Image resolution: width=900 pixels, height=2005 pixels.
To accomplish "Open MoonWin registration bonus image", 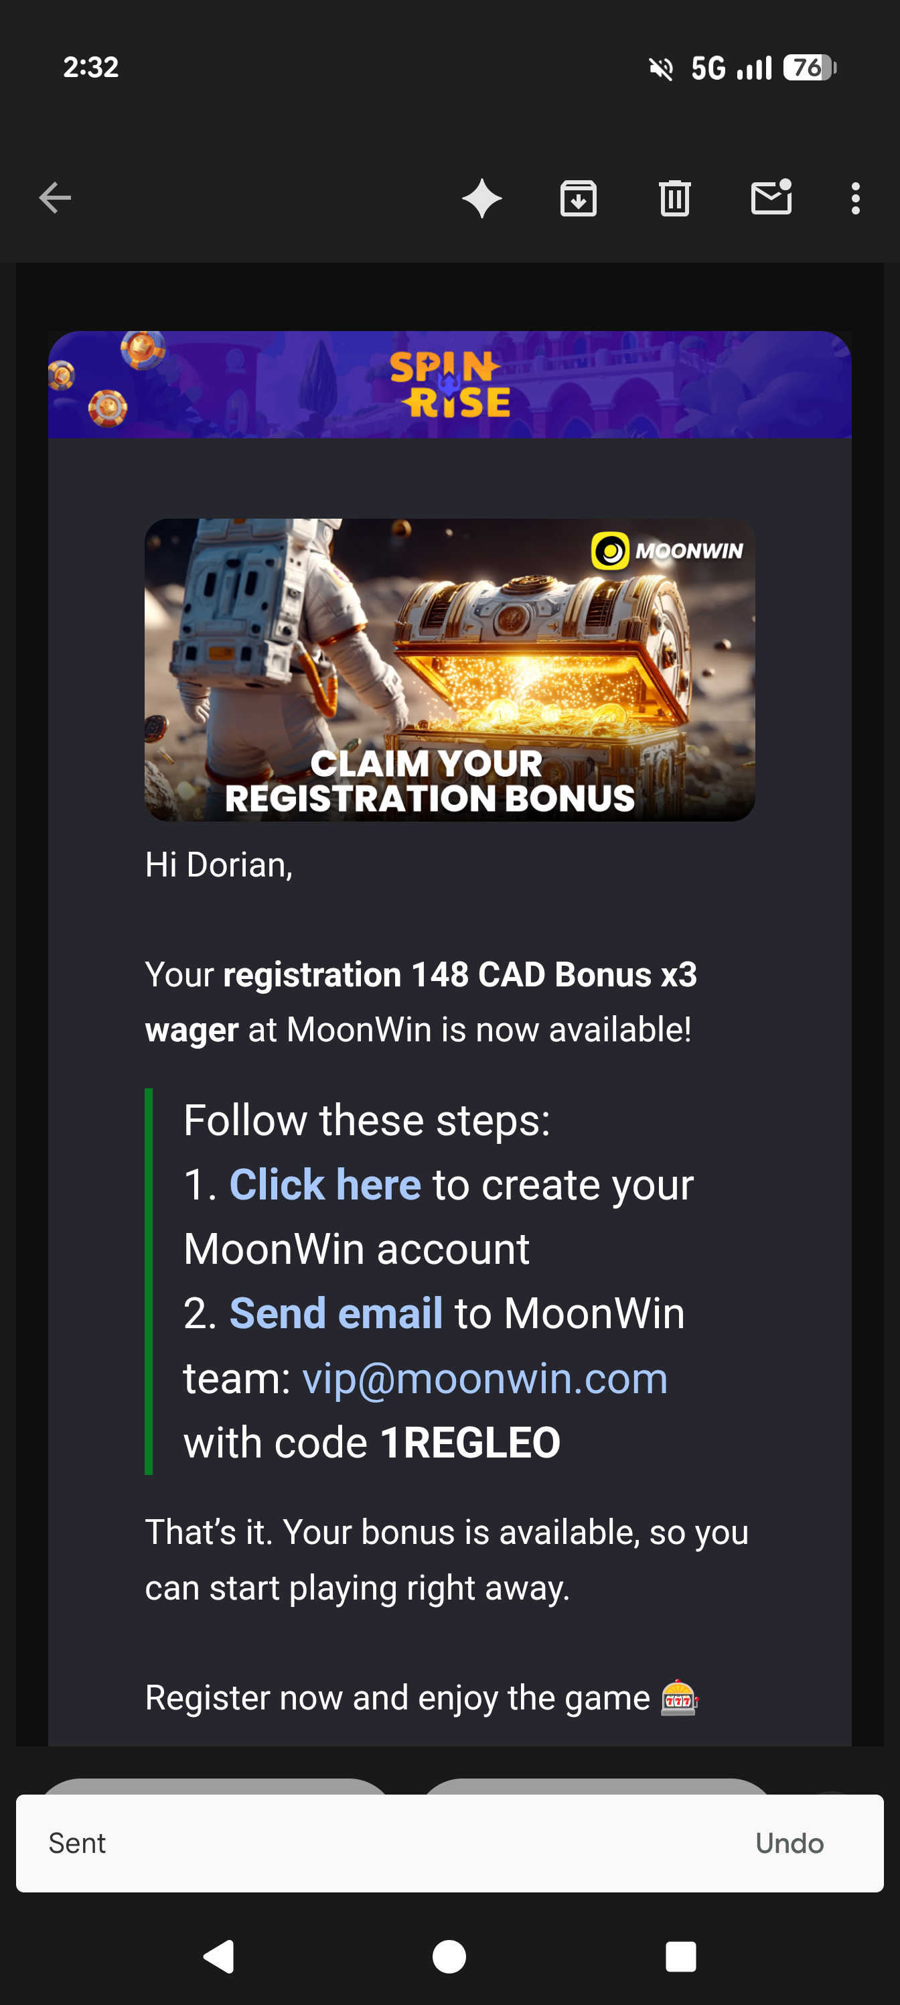I will [x=449, y=669].
